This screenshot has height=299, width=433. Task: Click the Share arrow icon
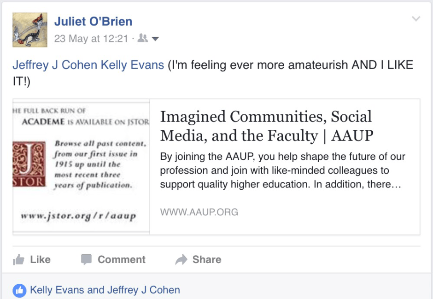coord(181,260)
